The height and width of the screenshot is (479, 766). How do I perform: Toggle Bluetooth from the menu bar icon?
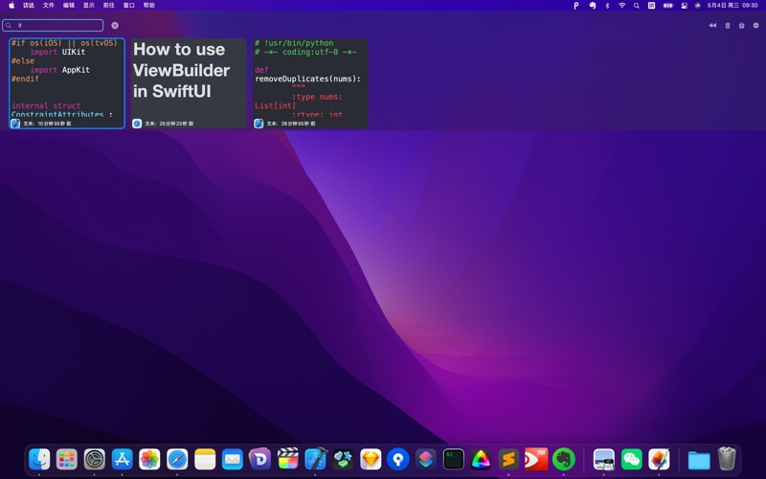point(607,5)
